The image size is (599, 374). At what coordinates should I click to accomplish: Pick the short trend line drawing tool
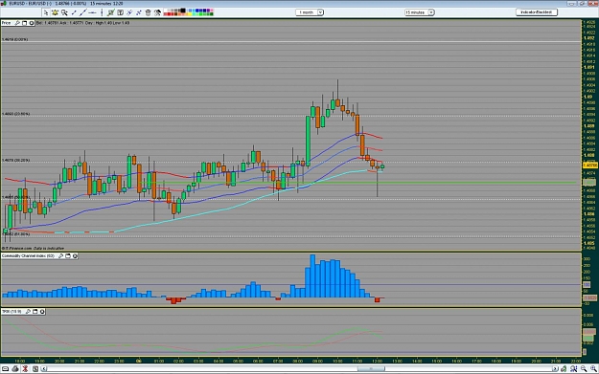click(74, 12)
